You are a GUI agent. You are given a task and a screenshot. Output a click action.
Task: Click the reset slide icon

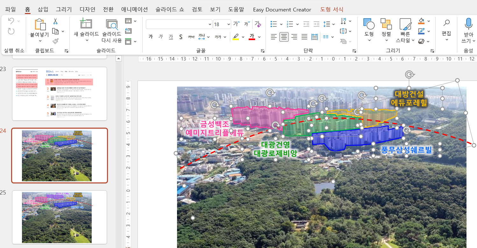tap(128, 31)
